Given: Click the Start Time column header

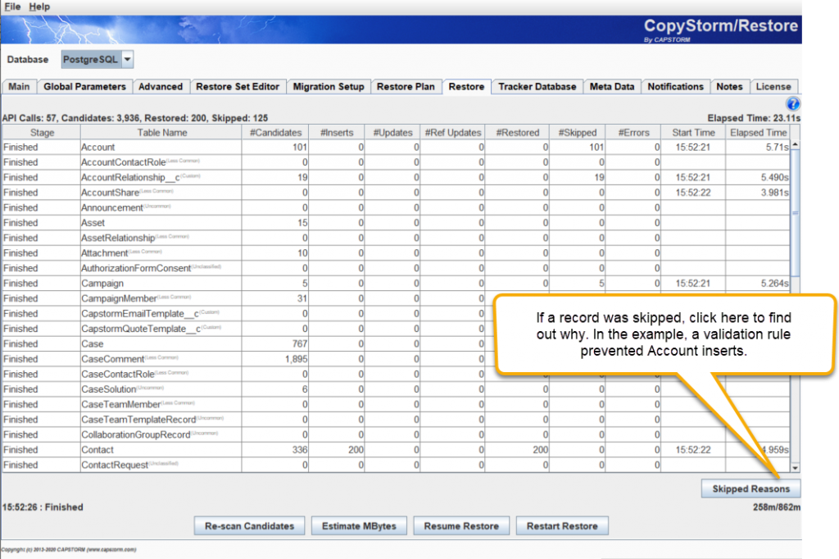Looking at the screenshot, I should point(693,133).
